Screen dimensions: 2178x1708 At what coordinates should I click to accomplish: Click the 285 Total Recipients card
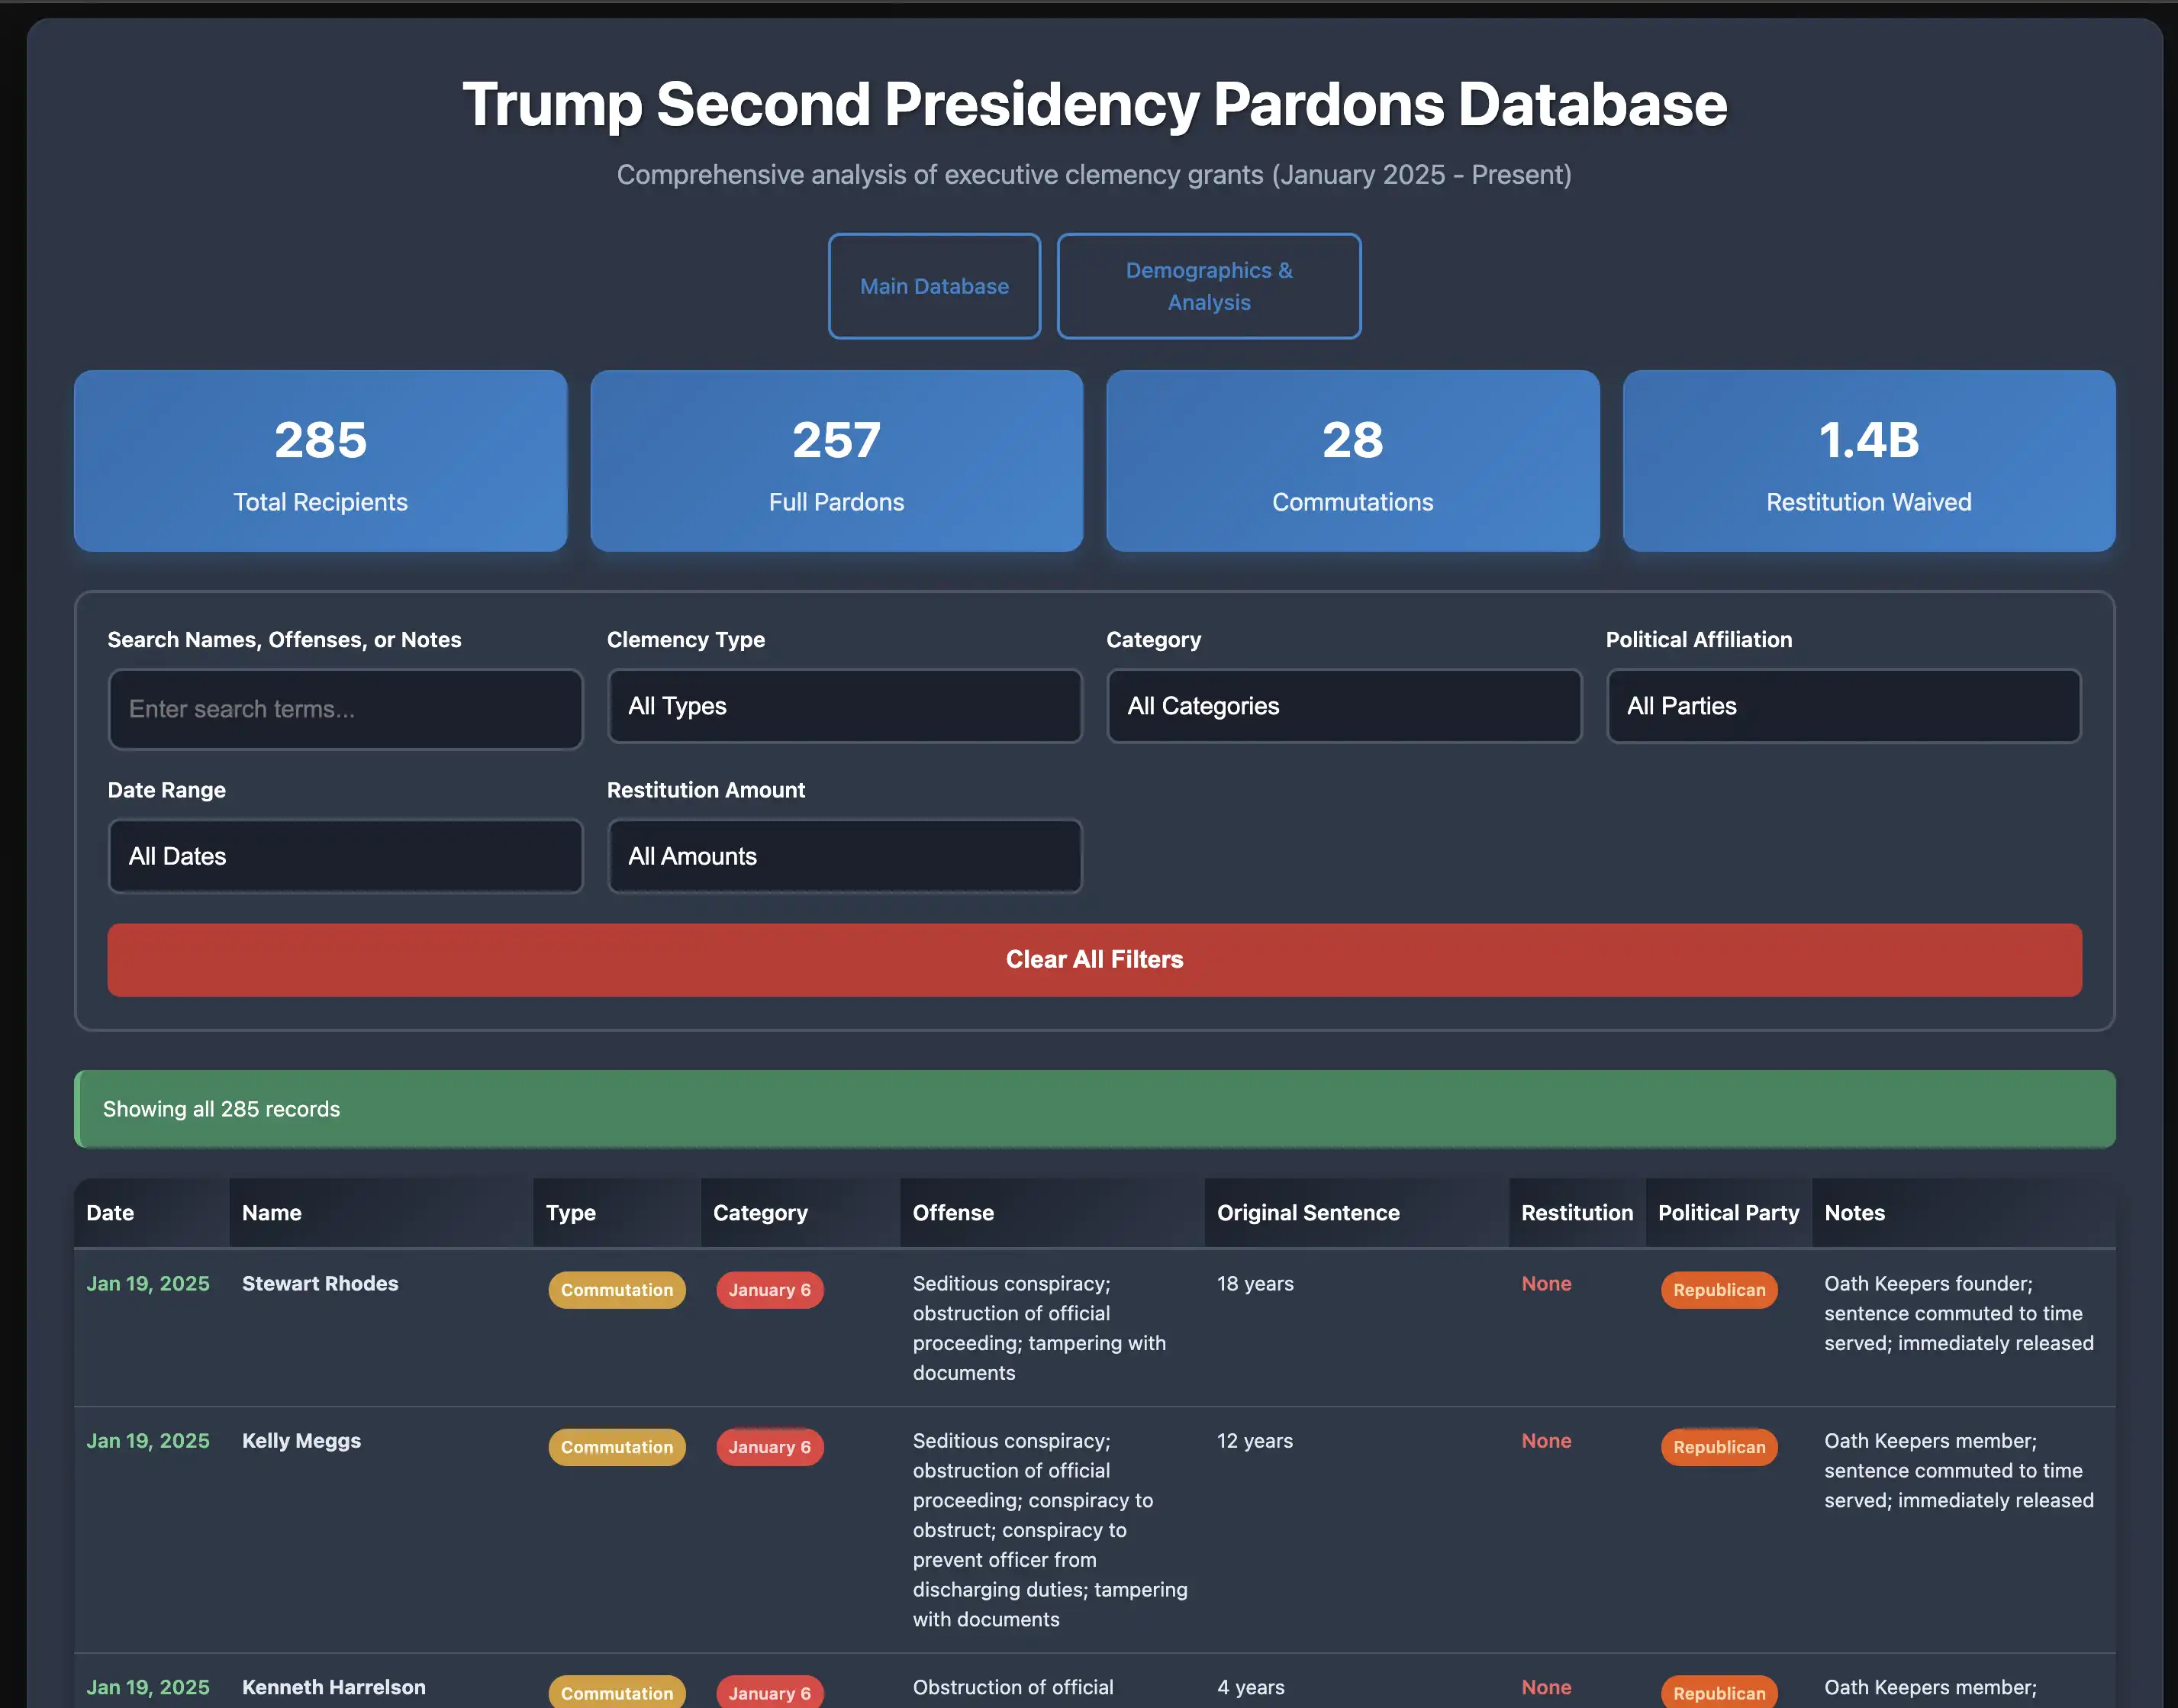320,461
